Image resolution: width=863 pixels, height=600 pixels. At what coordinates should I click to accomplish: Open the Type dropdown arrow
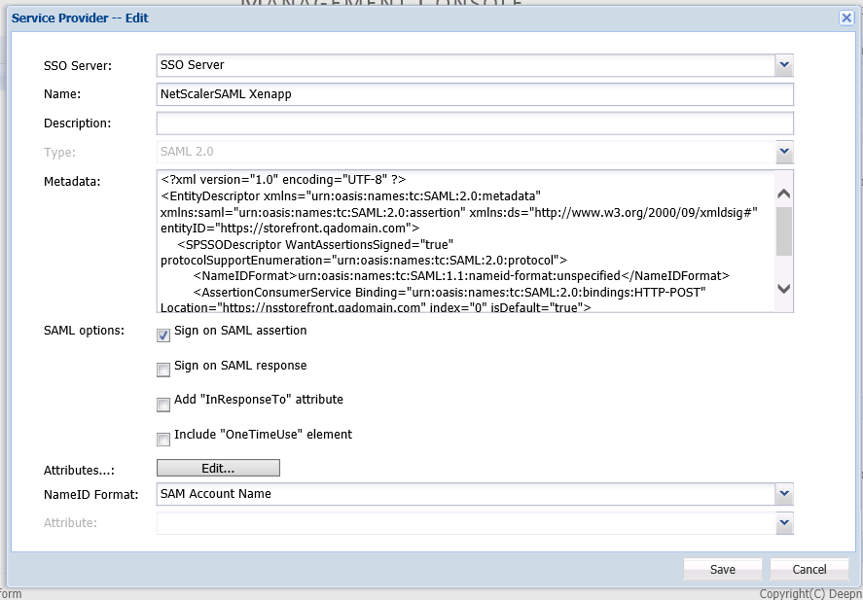tap(784, 153)
